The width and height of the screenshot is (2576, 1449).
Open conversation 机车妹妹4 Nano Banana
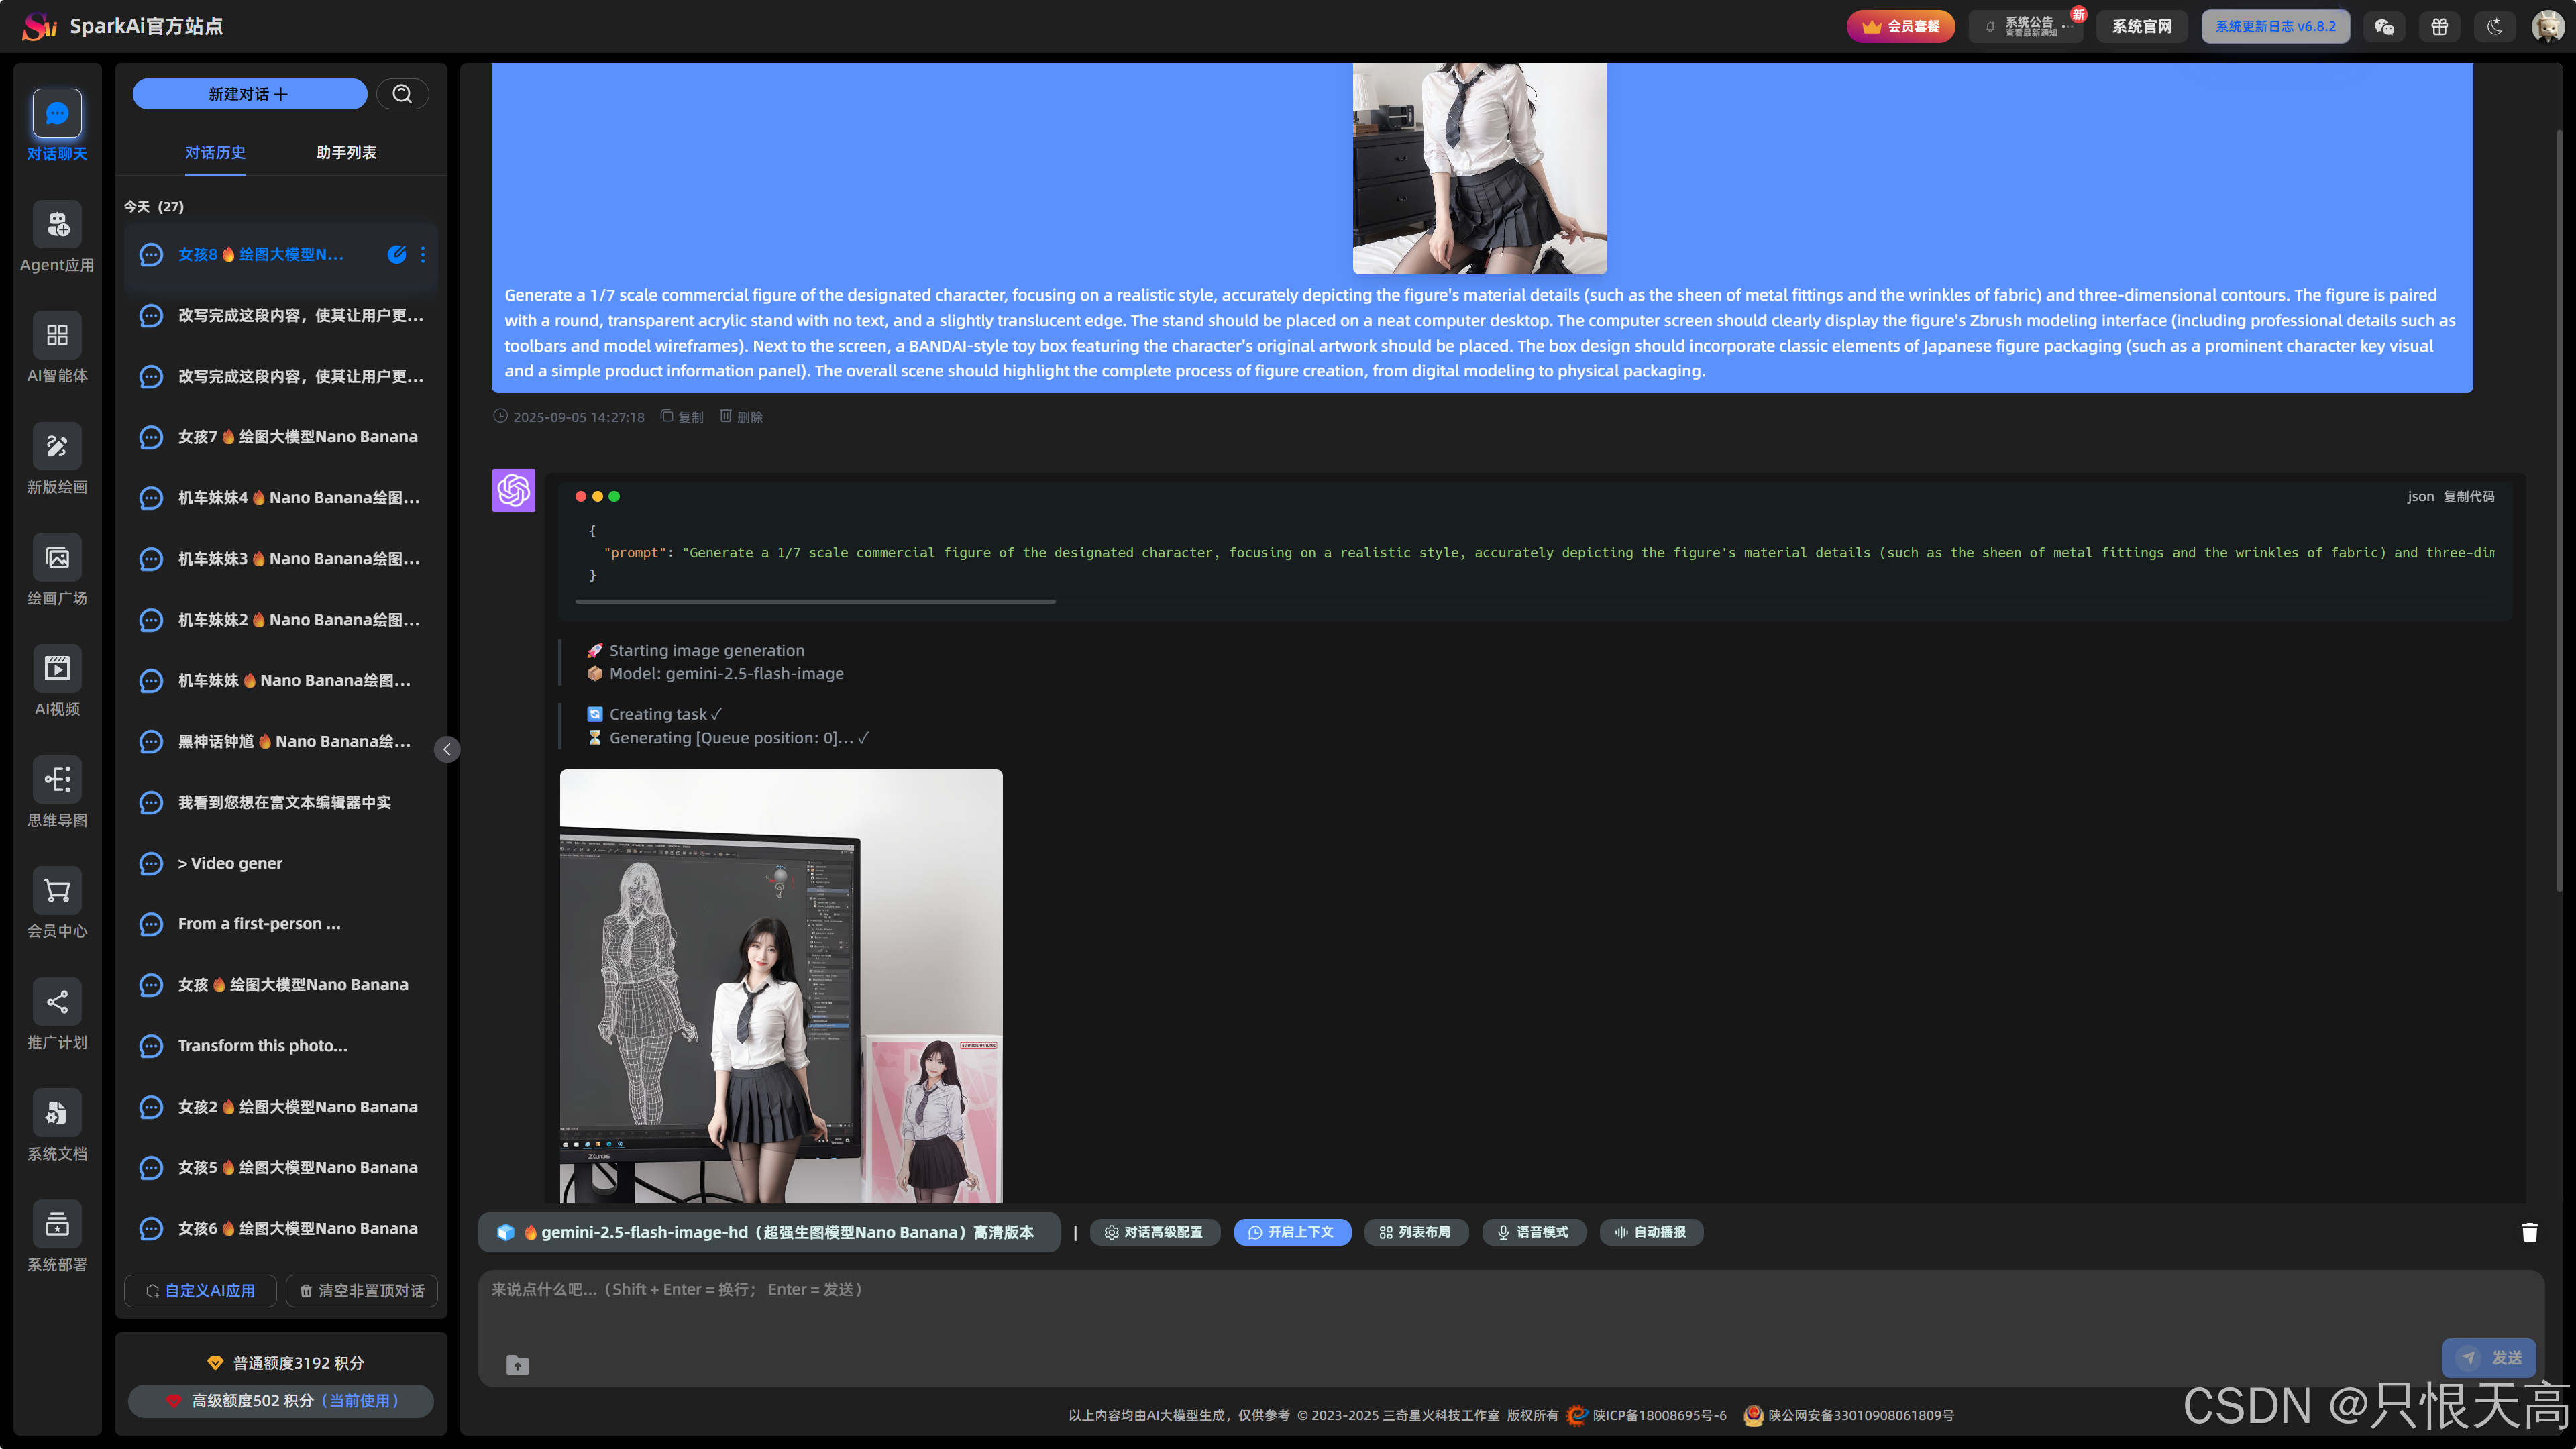pyautogui.click(x=281, y=498)
